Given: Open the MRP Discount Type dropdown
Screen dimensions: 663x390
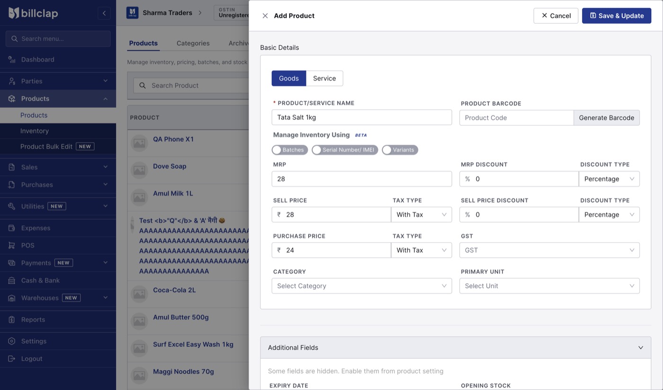Looking at the screenshot, I should pyautogui.click(x=609, y=179).
